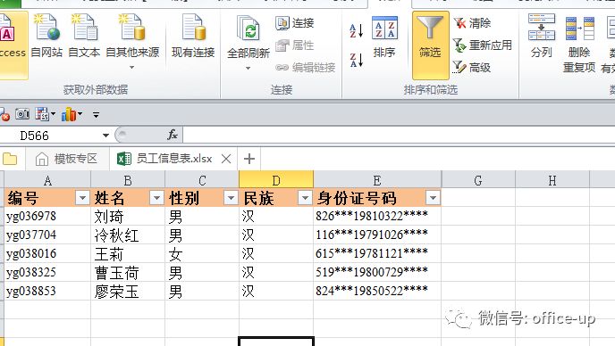Select column D header
This screenshot has height=346, width=615.
276,180
